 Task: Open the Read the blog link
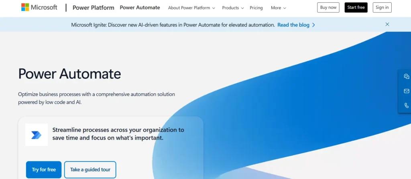(296, 25)
